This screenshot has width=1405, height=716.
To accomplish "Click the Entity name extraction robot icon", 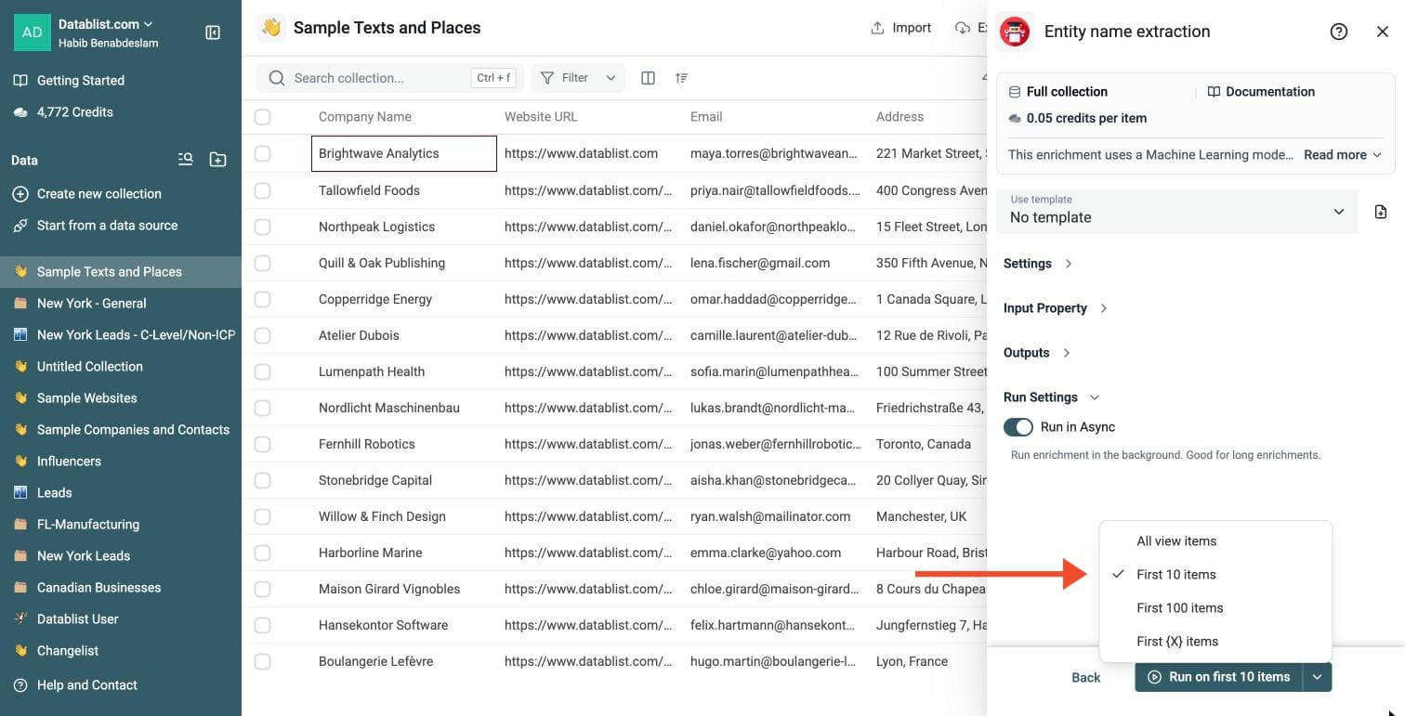I will (1015, 32).
